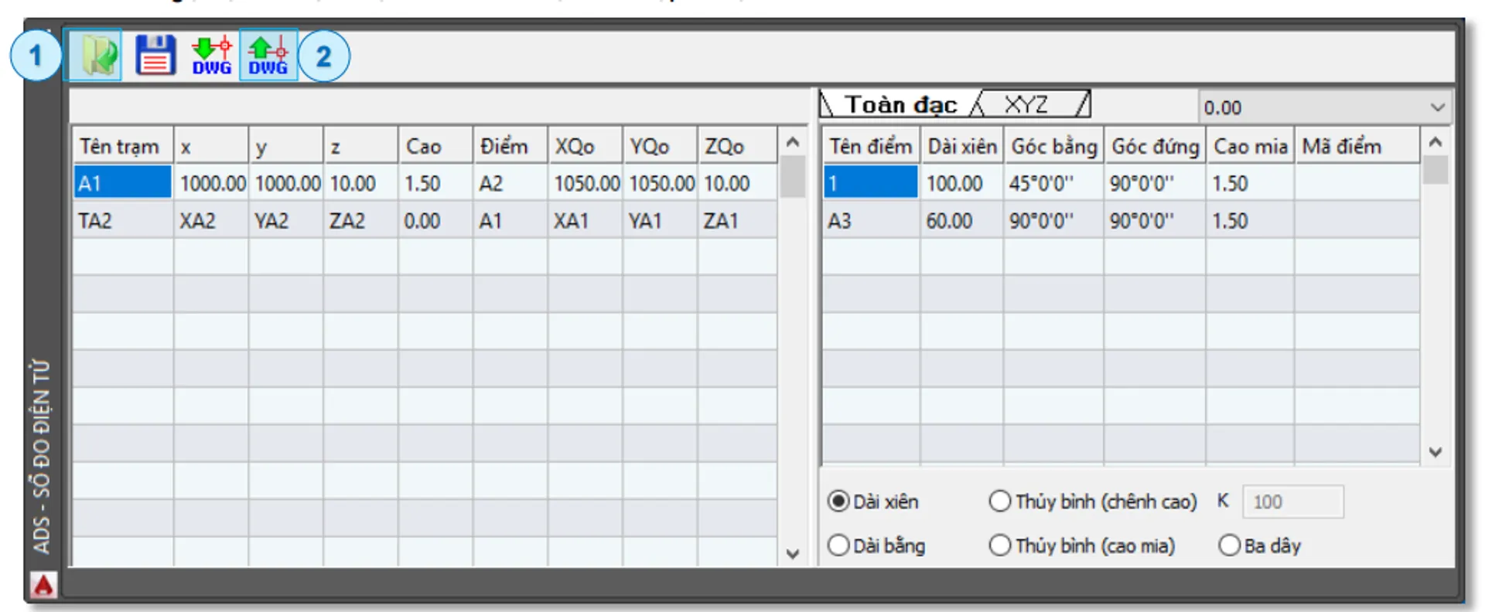
Task: Click the 1.50 height cell in station A1 row
Action: (x=435, y=183)
